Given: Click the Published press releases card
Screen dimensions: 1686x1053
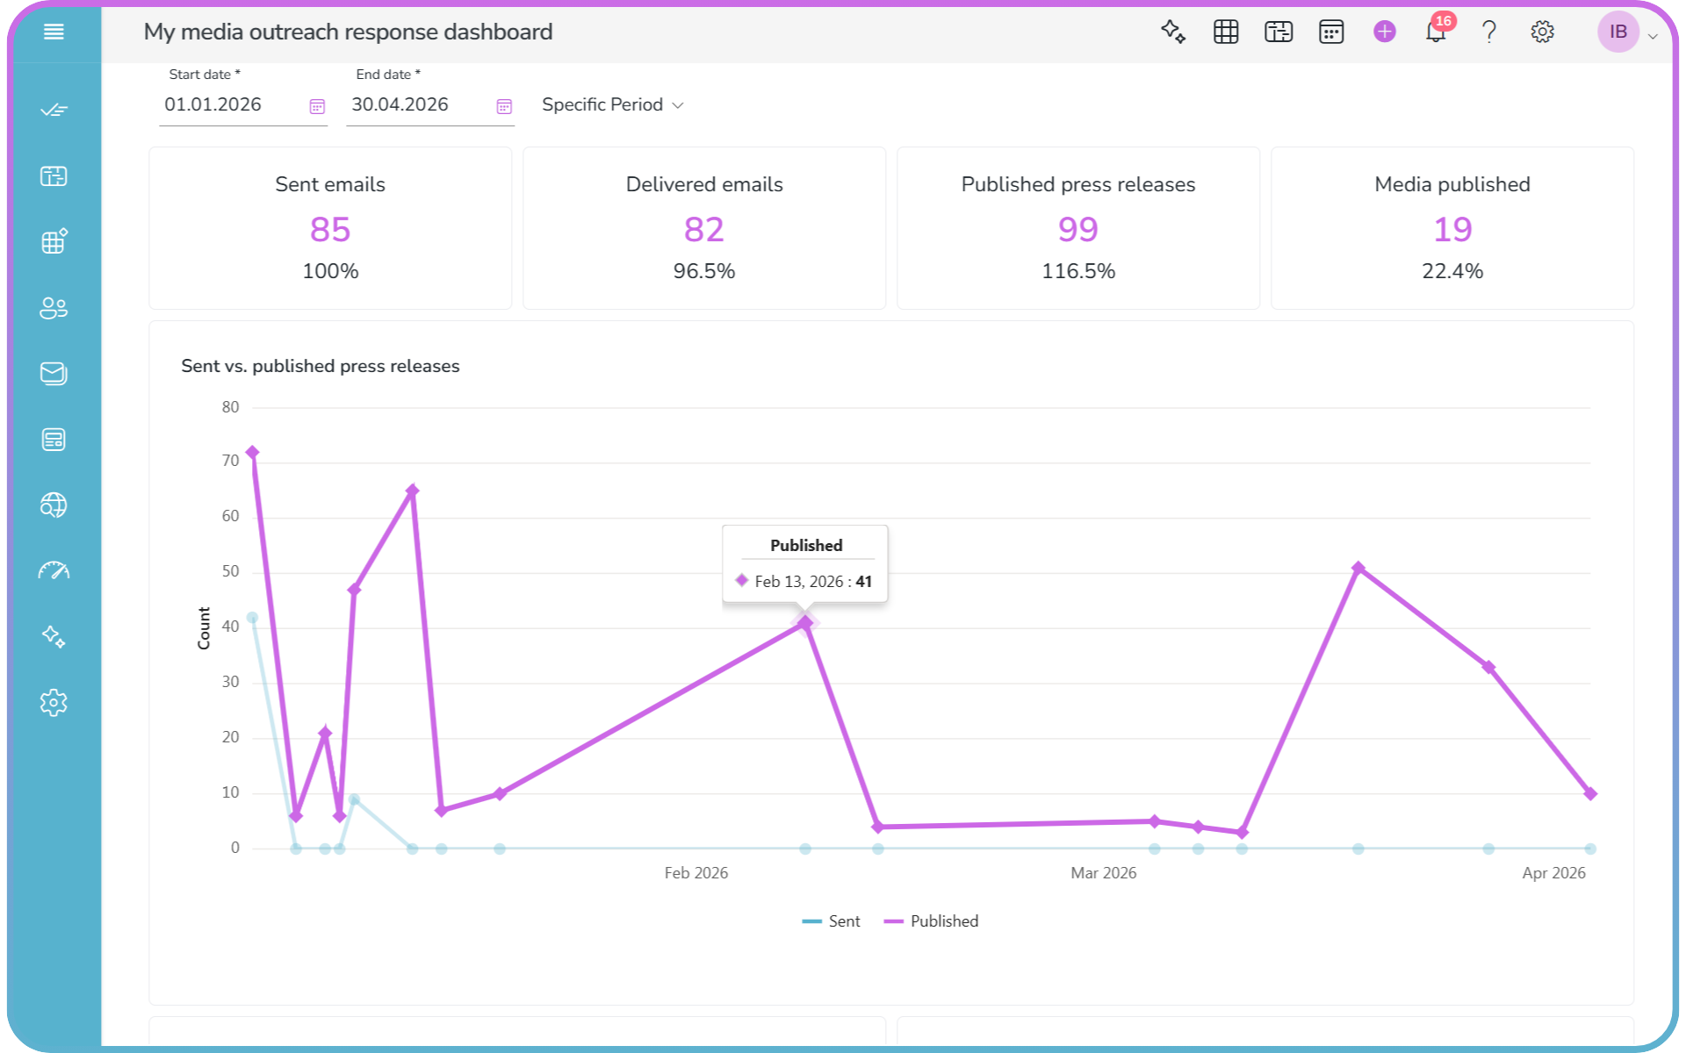Looking at the screenshot, I should click(x=1078, y=228).
